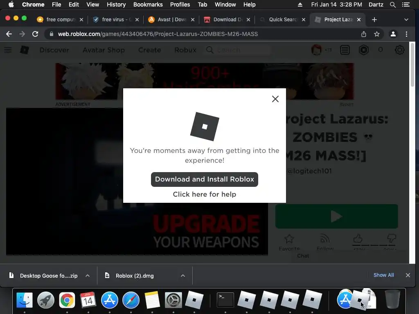419x314 pixels.
Task: Close the Avast download tab
Action: pyautogui.click(x=193, y=20)
